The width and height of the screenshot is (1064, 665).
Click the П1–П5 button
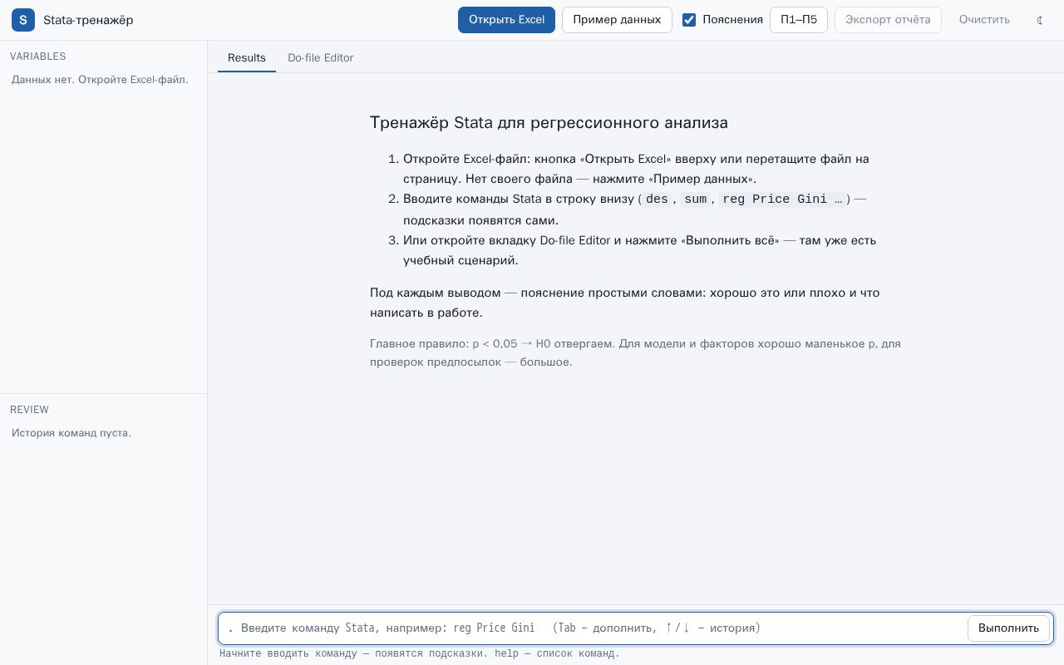pyautogui.click(x=799, y=20)
